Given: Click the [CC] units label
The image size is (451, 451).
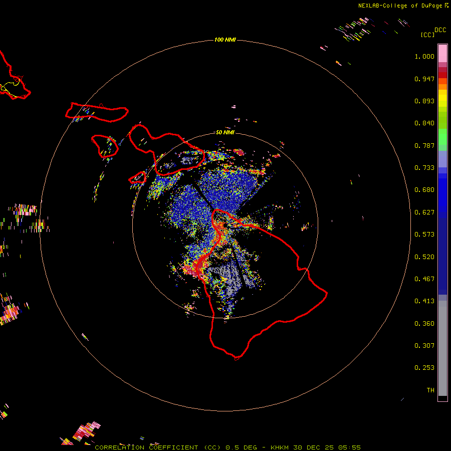Looking at the screenshot, I should (427, 35).
